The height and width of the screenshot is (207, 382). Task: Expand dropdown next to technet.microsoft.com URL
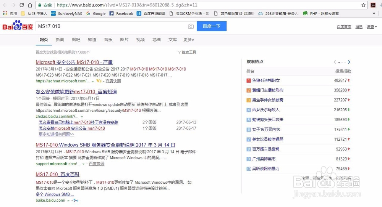point(93,82)
